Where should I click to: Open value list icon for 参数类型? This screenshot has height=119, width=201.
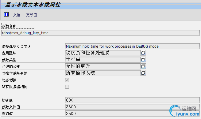[143, 59]
